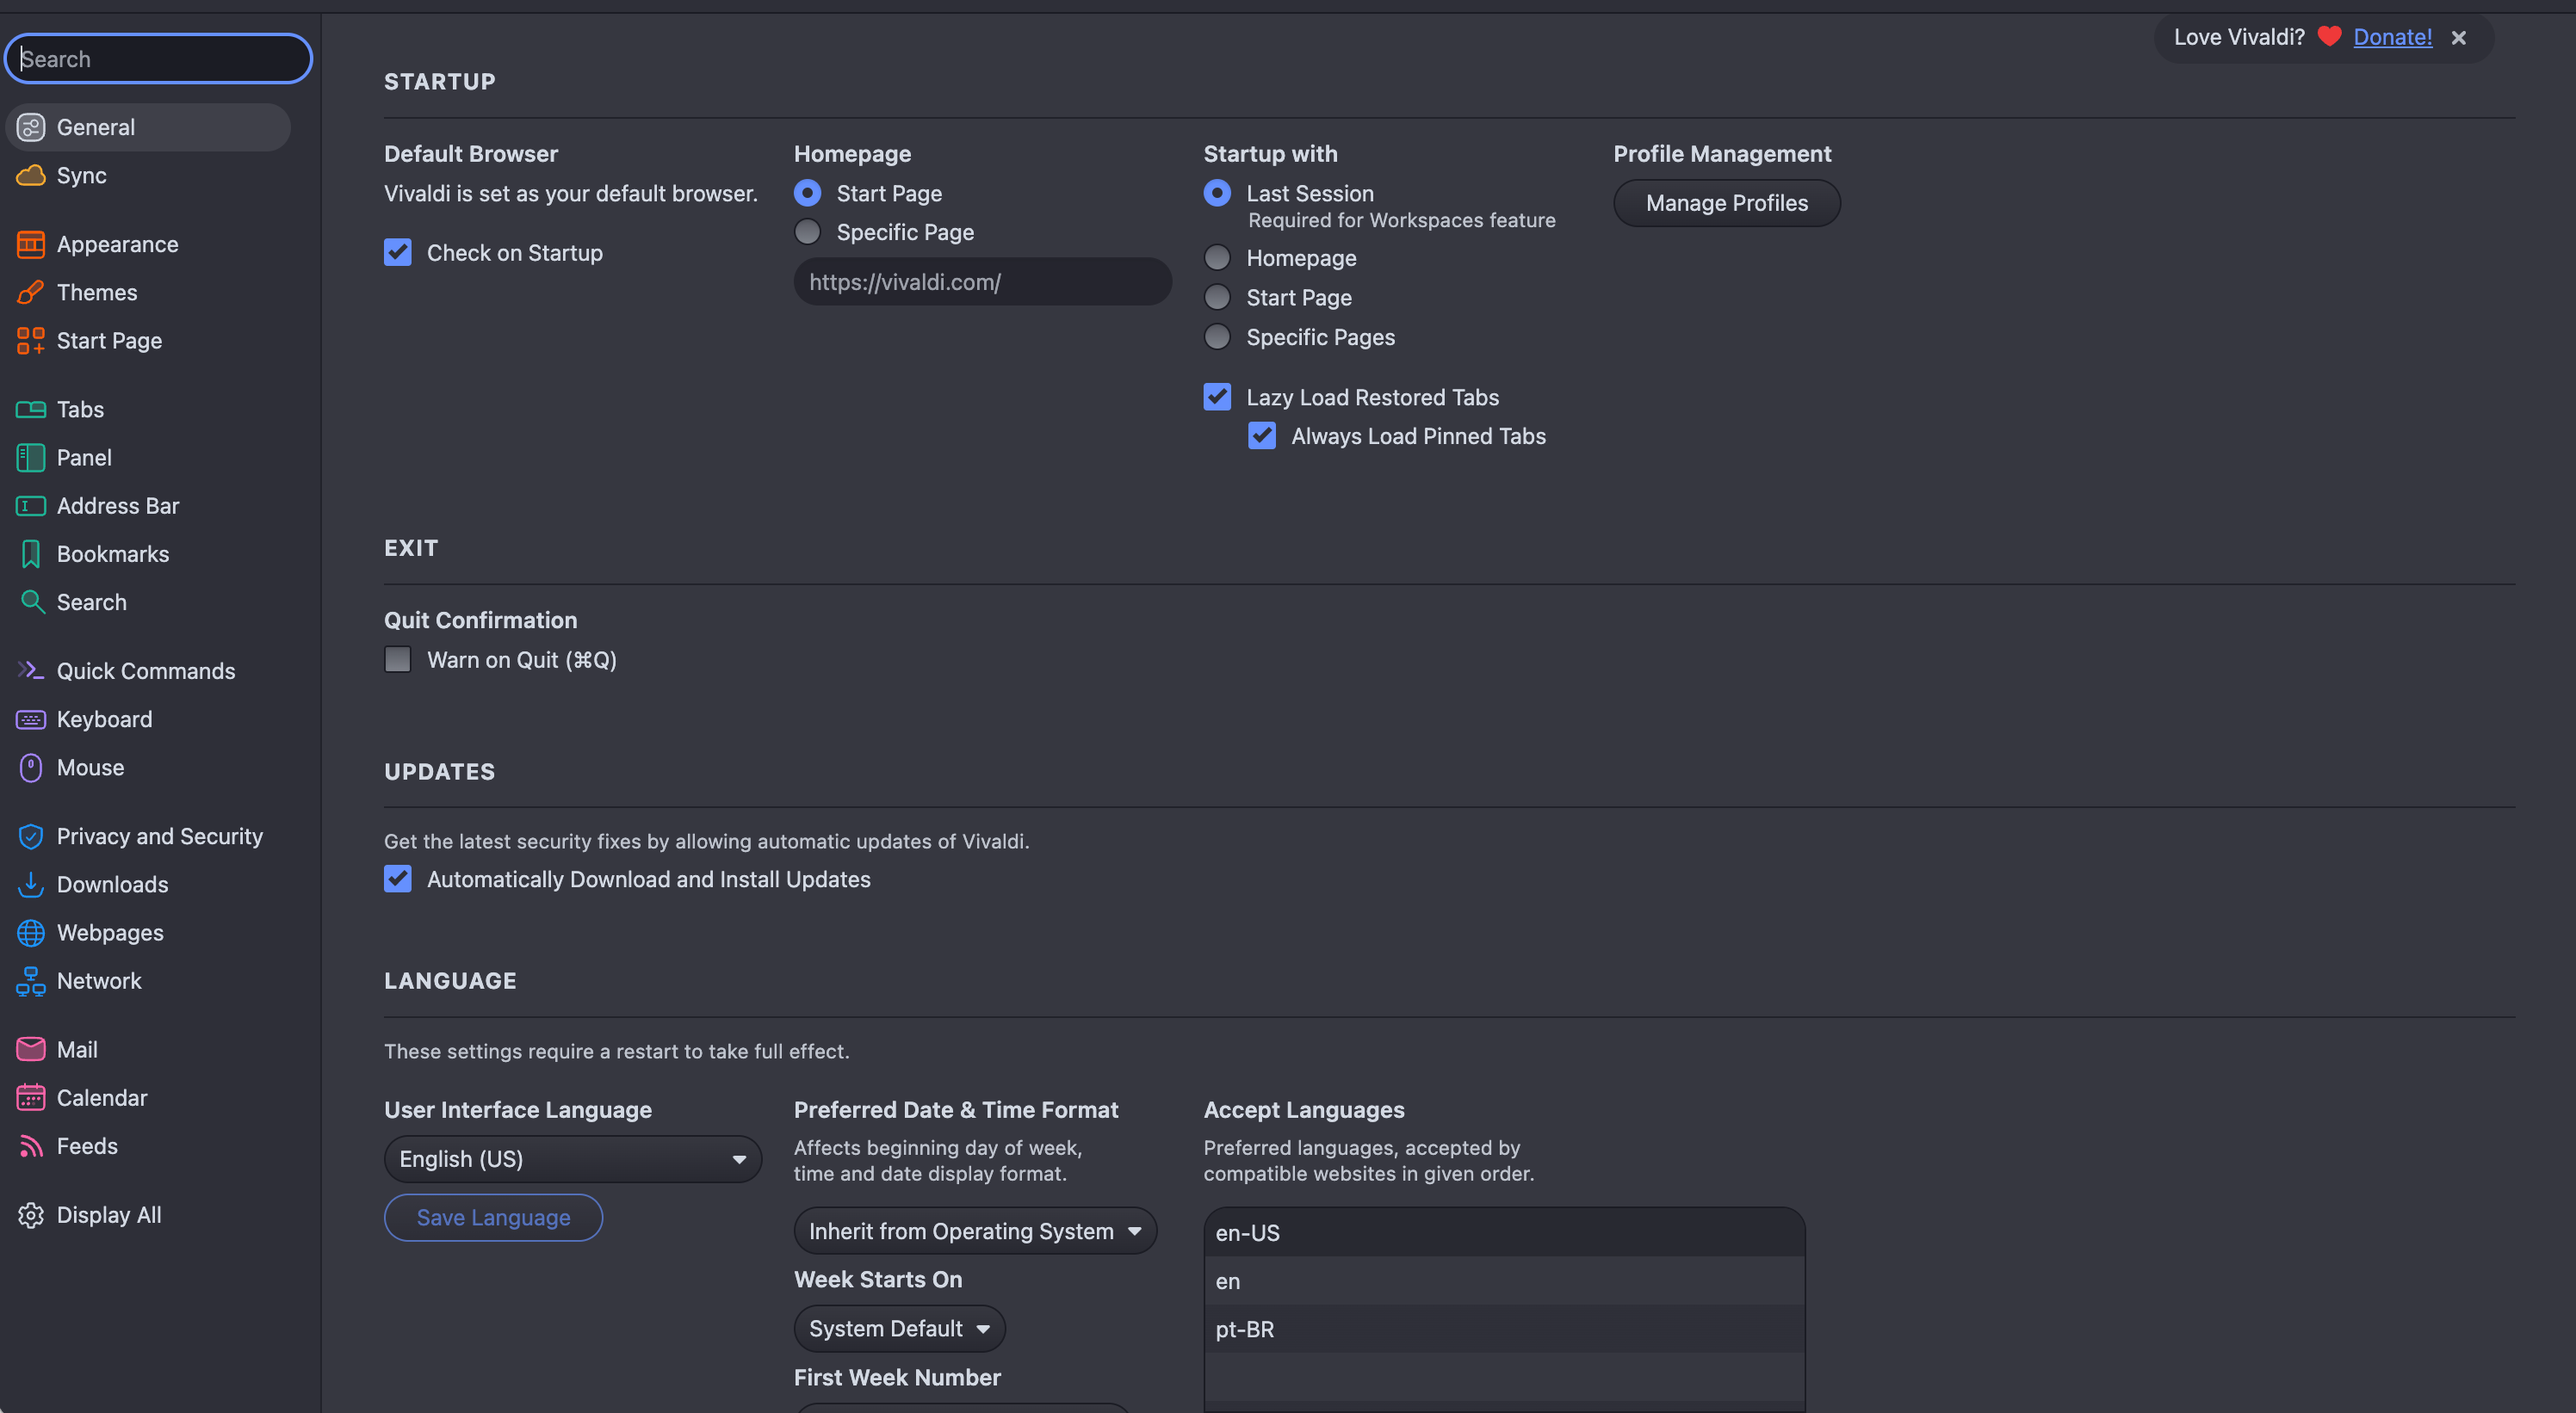Expand the User Interface Language dropdown
Viewport: 2576px width, 1413px height.
573,1158
